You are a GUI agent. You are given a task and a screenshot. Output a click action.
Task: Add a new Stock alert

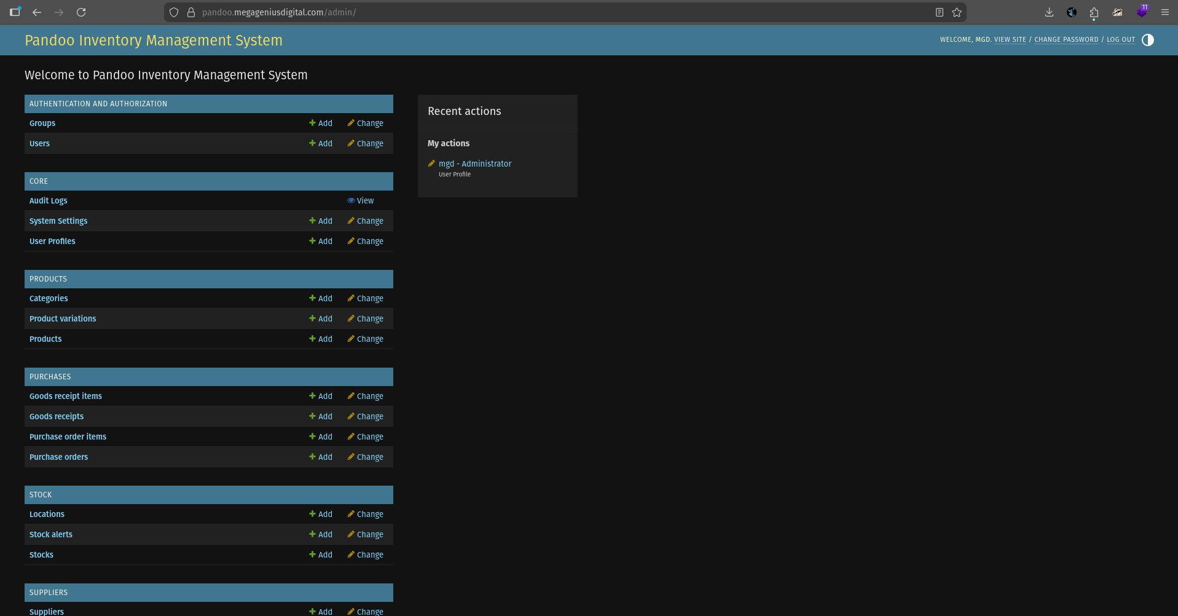pyautogui.click(x=321, y=535)
